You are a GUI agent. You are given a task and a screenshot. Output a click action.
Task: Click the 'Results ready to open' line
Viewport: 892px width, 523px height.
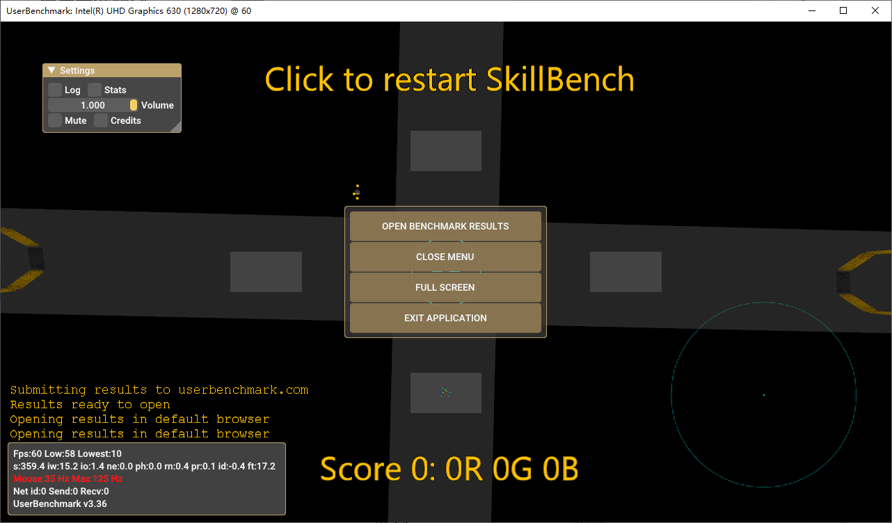[90, 404]
